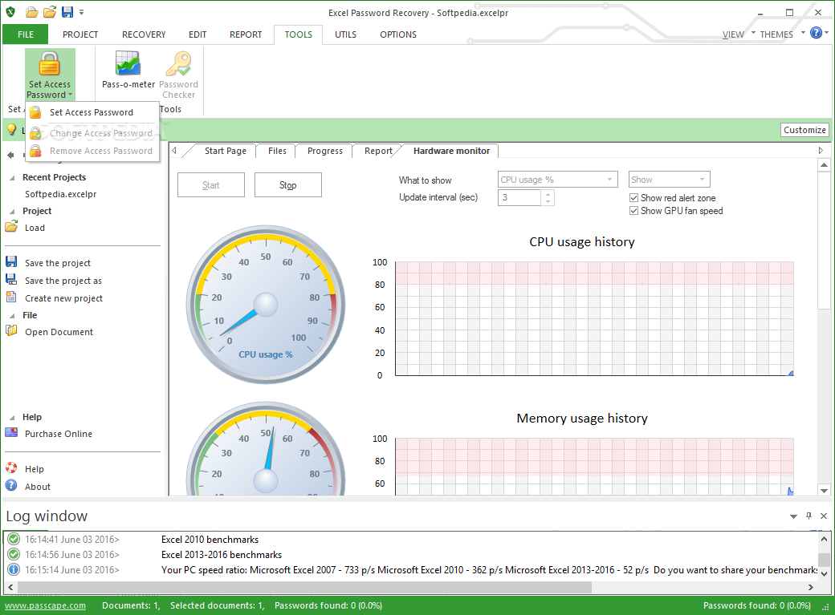Click the Create new project icon

pos(11,297)
